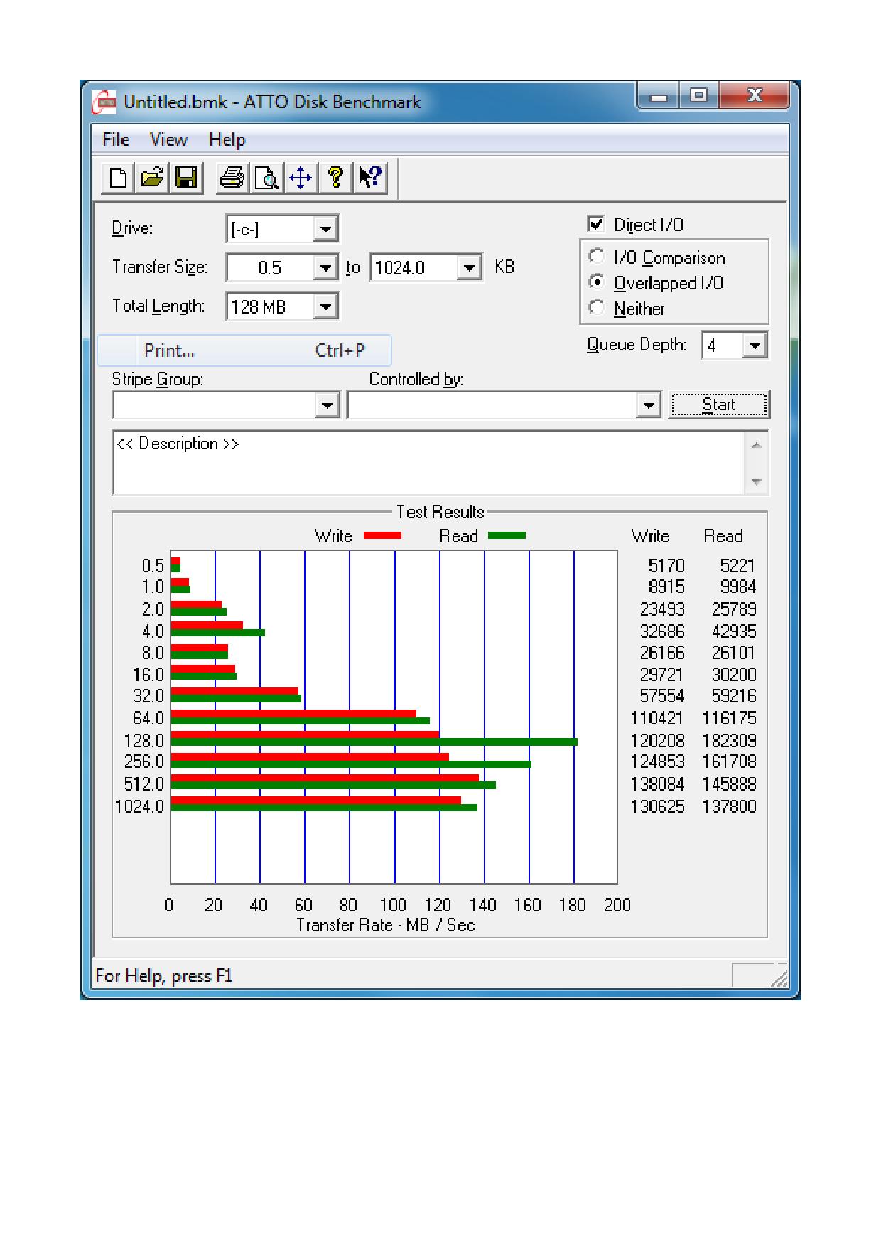Click the yellow question mark About icon

(335, 178)
